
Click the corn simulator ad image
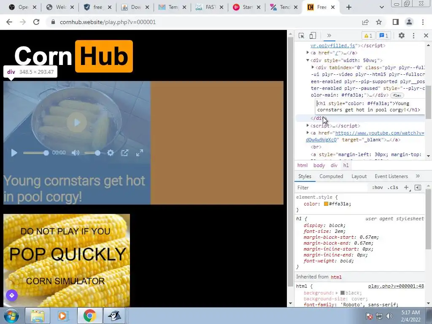67,260
